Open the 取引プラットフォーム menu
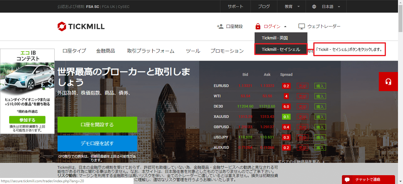 tap(151, 51)
